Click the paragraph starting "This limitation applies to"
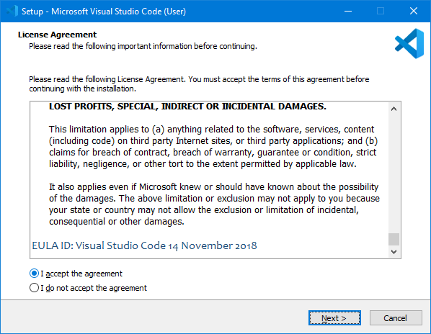 213,147
